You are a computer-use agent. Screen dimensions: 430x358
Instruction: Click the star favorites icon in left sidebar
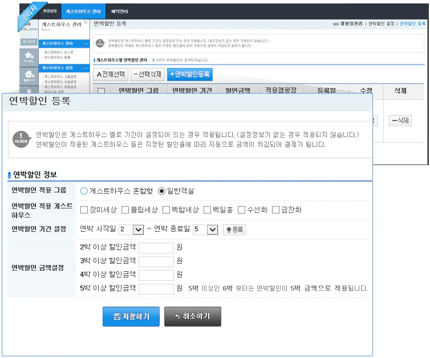click(x=29, y=57)
